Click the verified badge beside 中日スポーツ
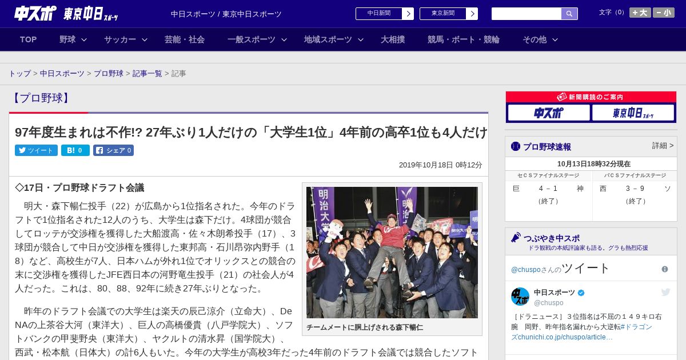686x360 pixels. point(581,293)
